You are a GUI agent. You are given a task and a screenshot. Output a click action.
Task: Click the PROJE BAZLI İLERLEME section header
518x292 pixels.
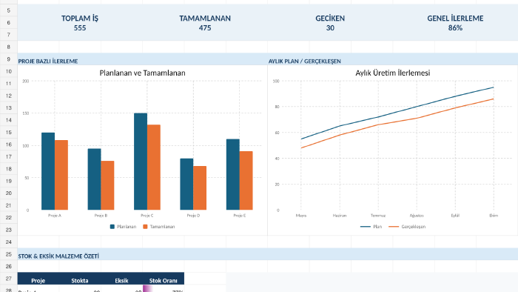pos(48,62)
